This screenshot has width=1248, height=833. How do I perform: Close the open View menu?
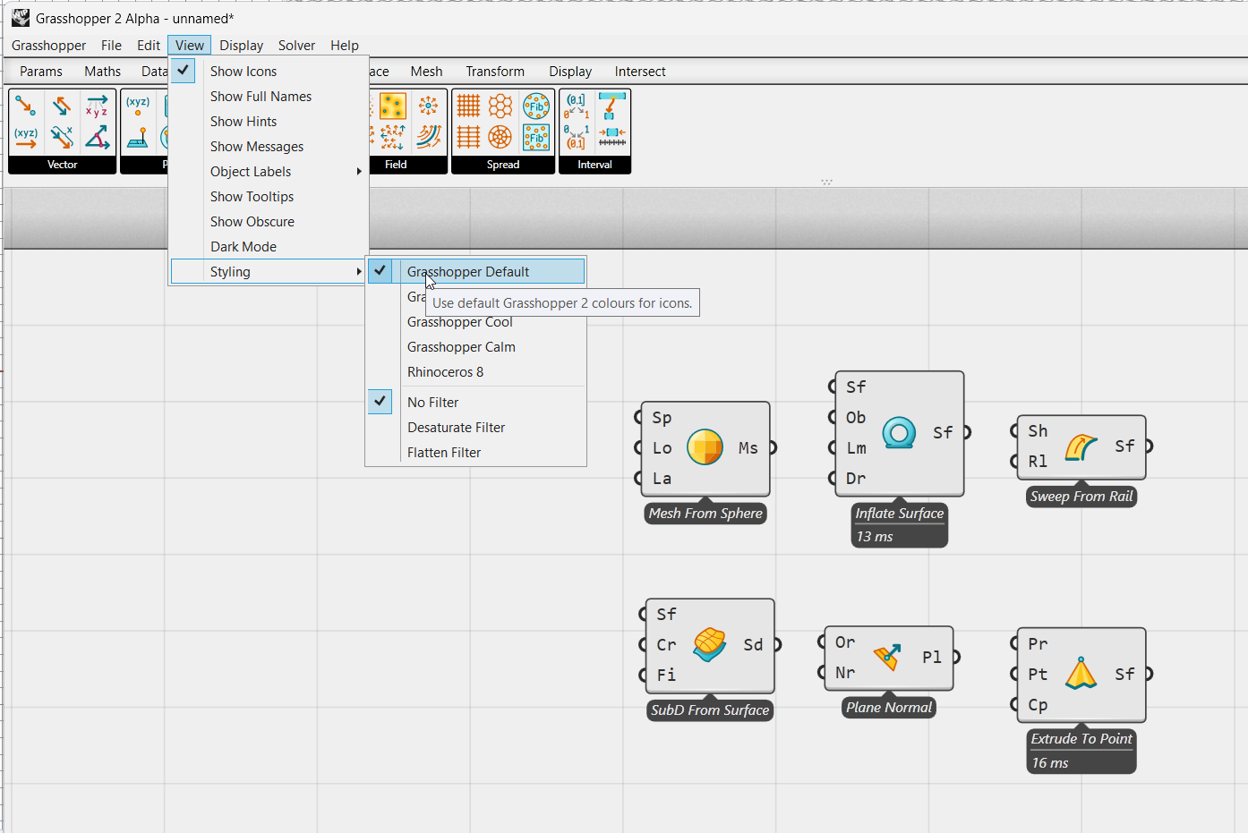click(x=189, y=45)
